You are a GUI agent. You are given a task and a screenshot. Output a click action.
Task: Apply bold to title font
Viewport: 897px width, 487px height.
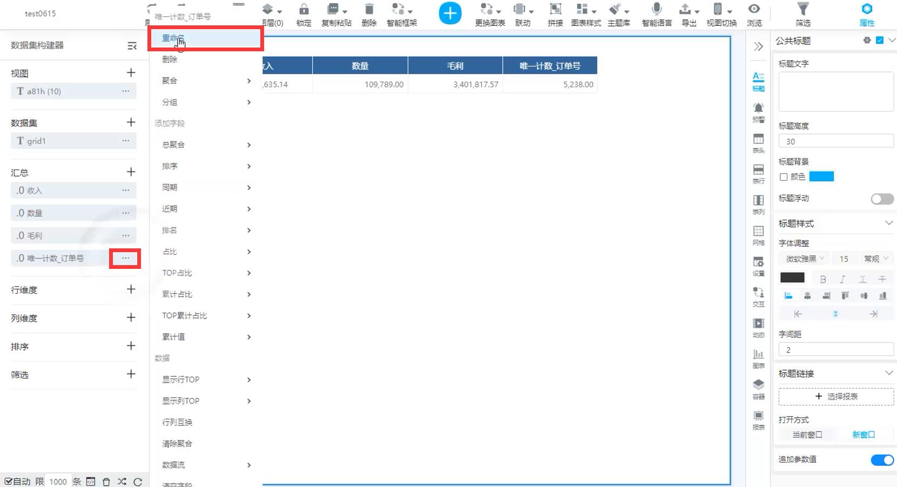click(x=823, y=279)
